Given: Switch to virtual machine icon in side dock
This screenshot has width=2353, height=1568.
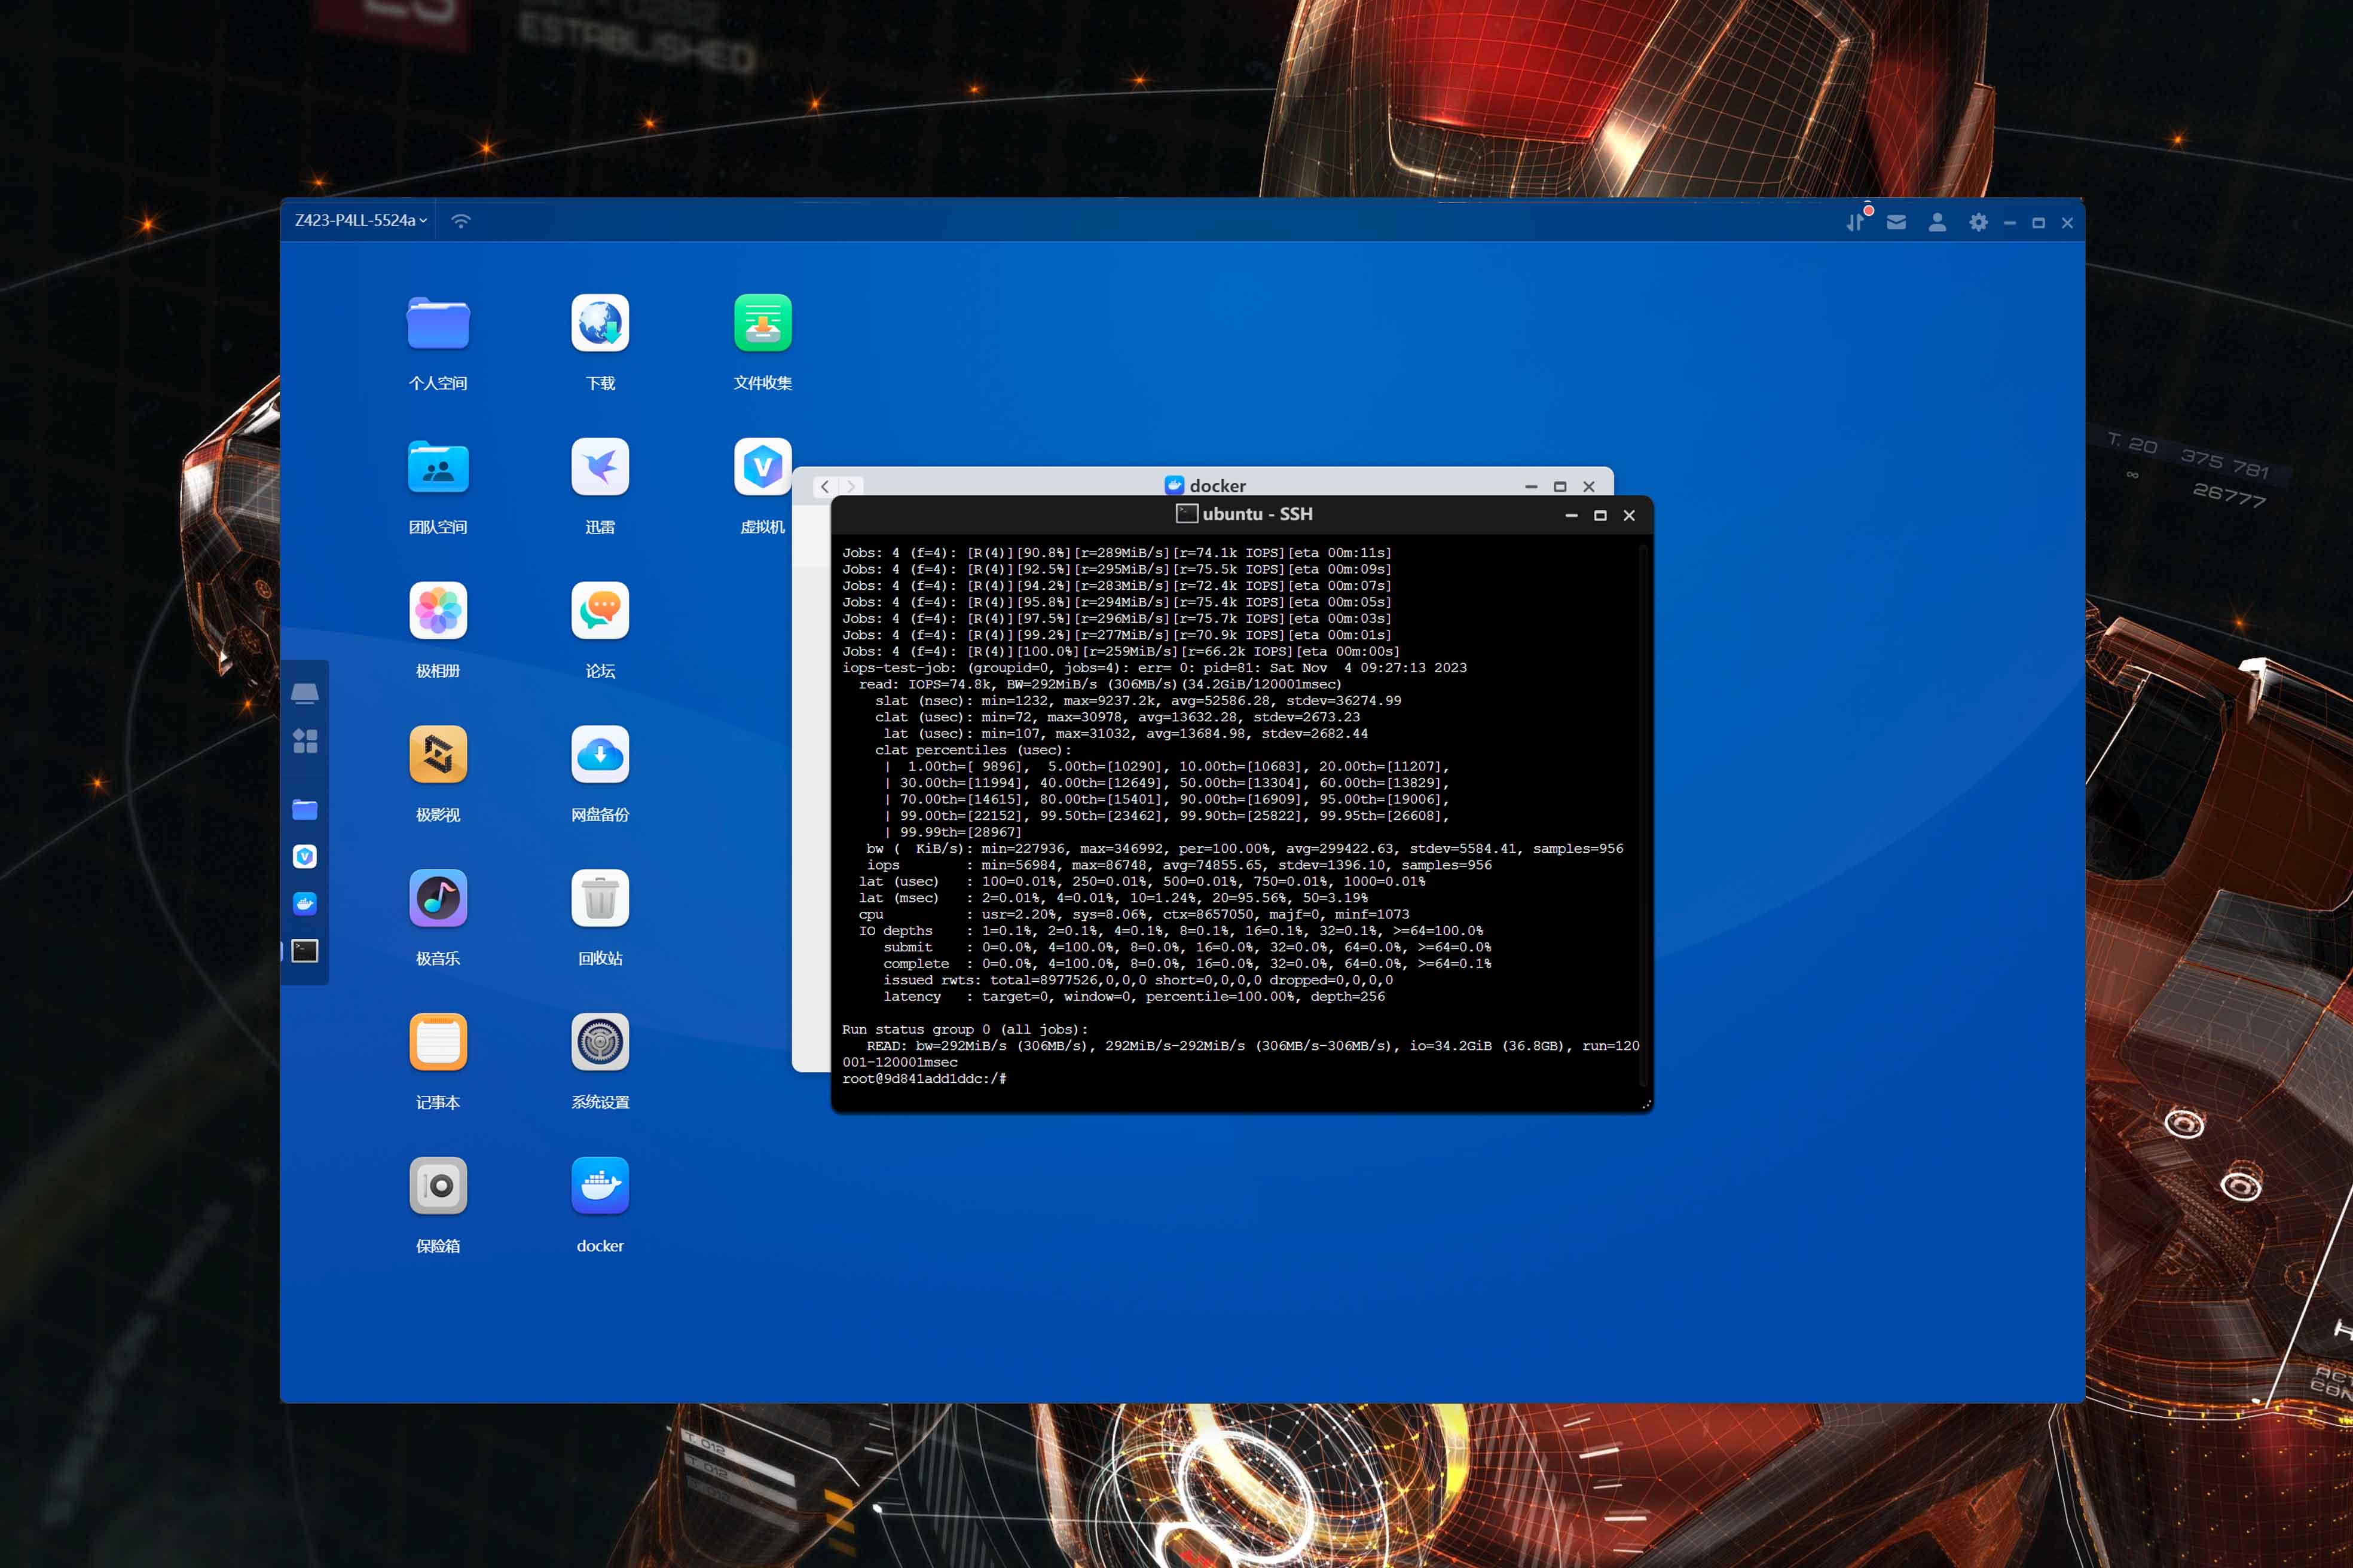Looking at the screenshot, I should tap(305, 857).
